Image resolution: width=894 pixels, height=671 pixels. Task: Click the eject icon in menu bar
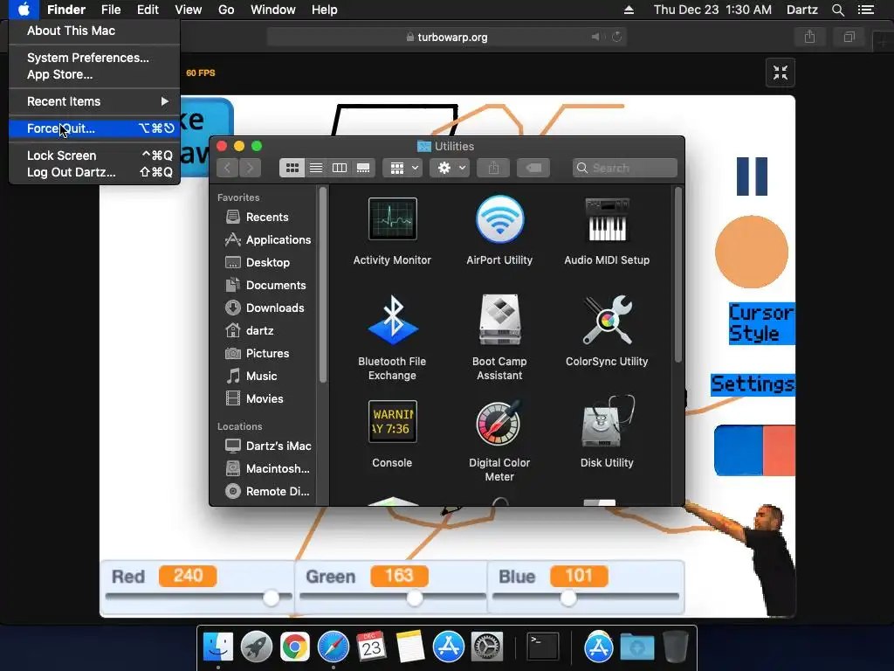point(629,10)
